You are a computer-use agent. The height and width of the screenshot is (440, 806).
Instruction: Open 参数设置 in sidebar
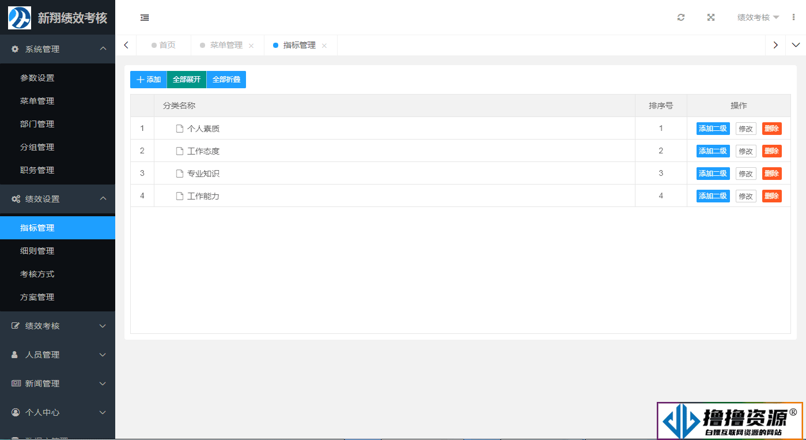(x=58, y=78)
